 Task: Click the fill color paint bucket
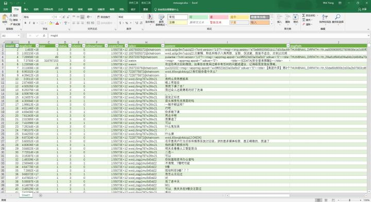(x=50, y=23)
